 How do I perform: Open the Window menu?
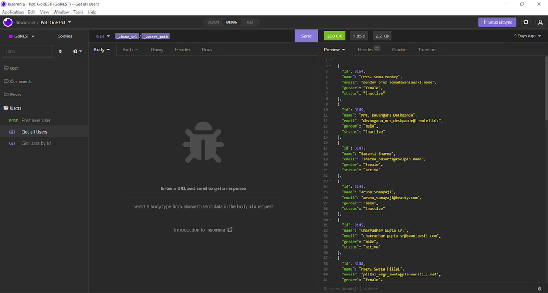click(61, 12)
